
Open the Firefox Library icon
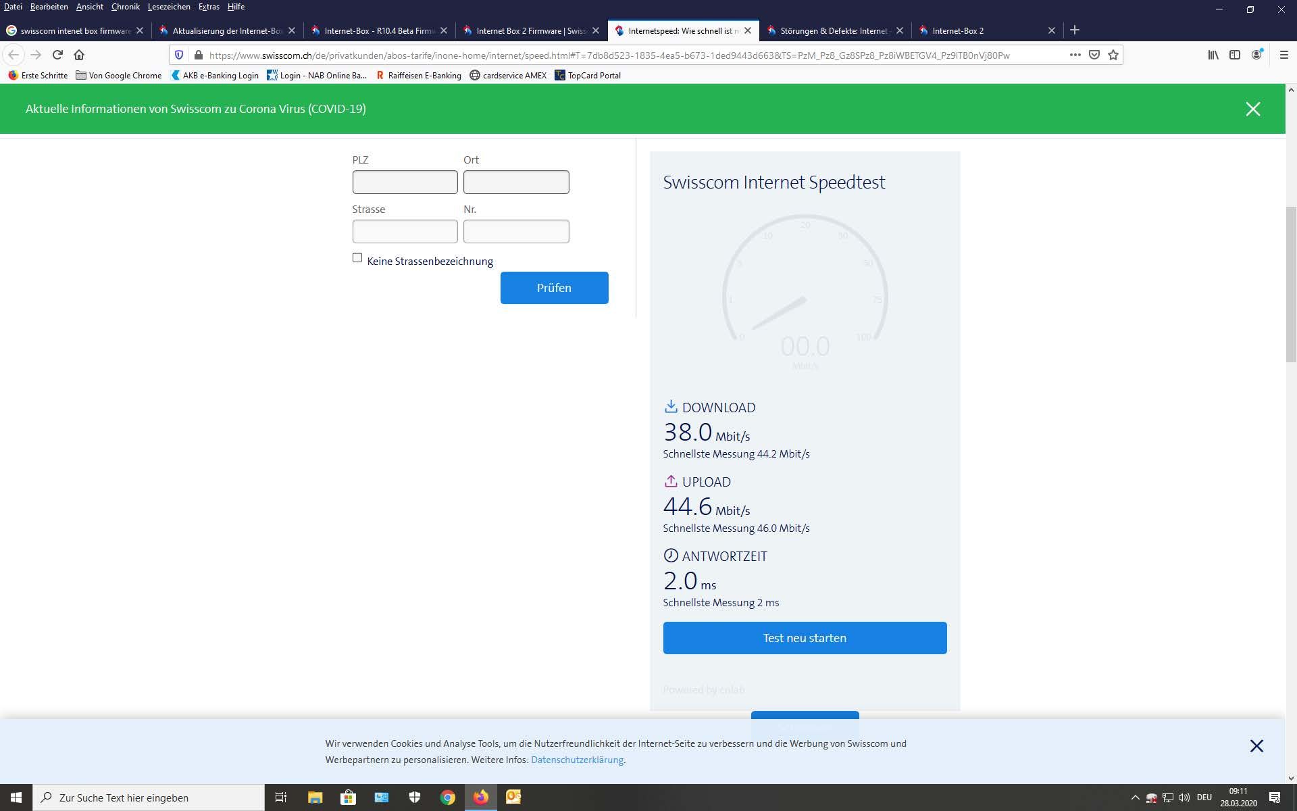(1213, 55)
